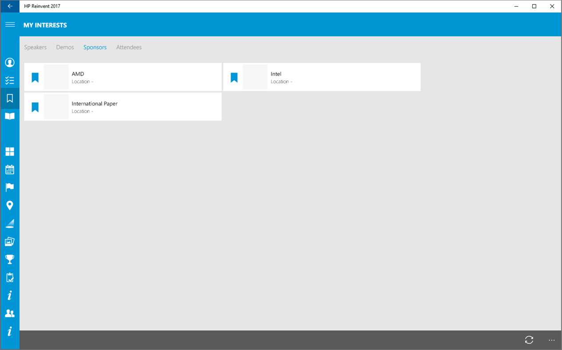Open the trophy awards icon
The width and height of the screenshot is (562, 350).
coord(10,259)
